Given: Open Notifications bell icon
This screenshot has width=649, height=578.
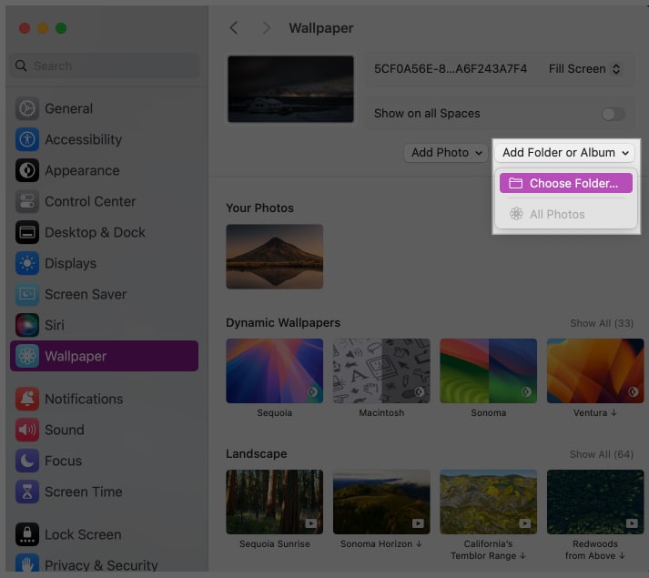Looking at the screenshot, I should coord(27,399).
